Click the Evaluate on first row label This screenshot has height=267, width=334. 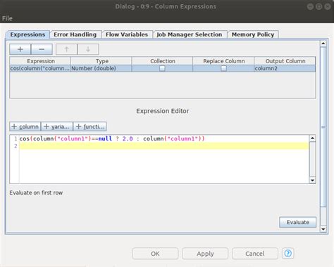pyautogui.click(x=36, y=193)
